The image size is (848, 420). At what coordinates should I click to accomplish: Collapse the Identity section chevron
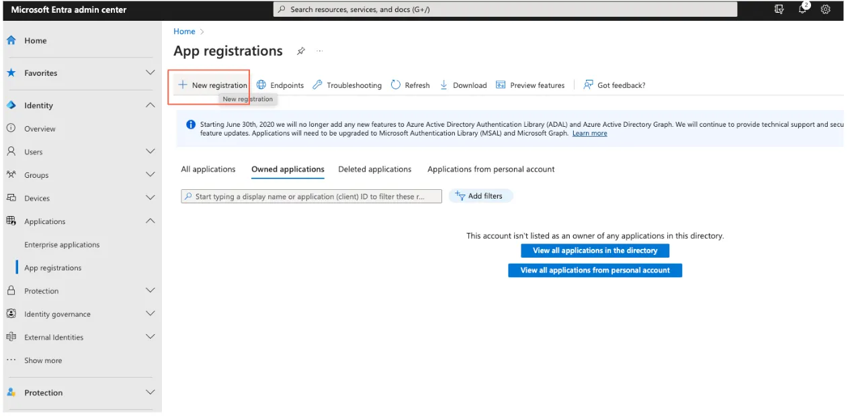(151, 105)
